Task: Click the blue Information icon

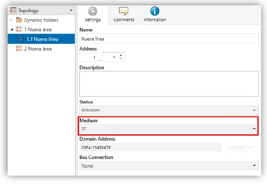Action: click(155, 11)
